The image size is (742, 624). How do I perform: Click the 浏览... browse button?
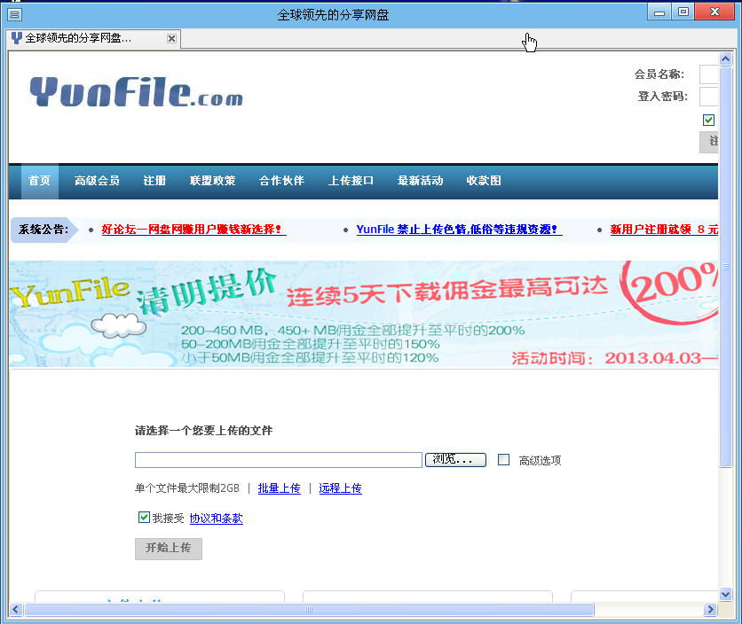[x=455, y=459]
